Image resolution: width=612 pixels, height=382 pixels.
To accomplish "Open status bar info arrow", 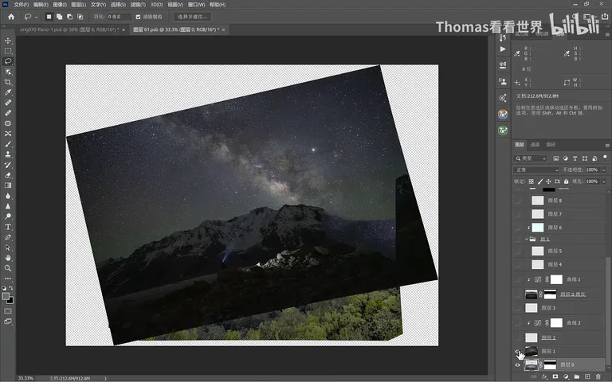I will pos(105,378).
